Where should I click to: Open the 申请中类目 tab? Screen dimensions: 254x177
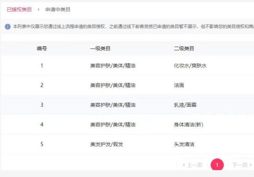58,9
